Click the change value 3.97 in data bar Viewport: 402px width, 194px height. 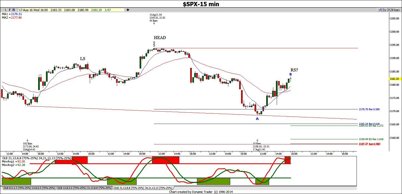click(x=108, y=10)
